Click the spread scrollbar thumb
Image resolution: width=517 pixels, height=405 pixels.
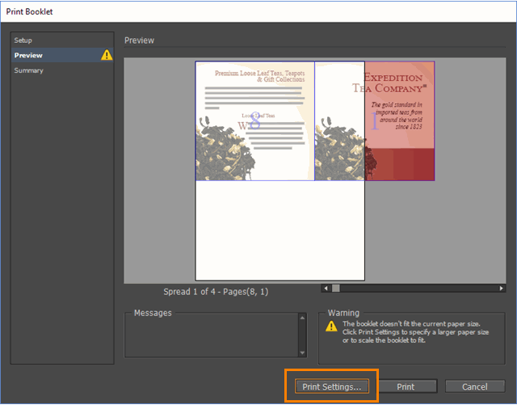(x=336, y=288)
